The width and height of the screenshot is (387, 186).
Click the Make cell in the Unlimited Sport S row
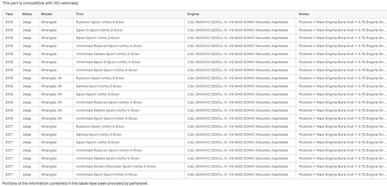point(27,62)
